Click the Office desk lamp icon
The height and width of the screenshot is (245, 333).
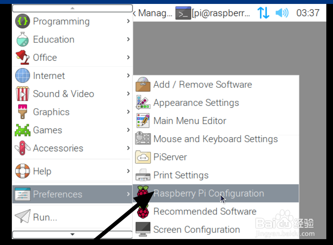pos(22,57)
